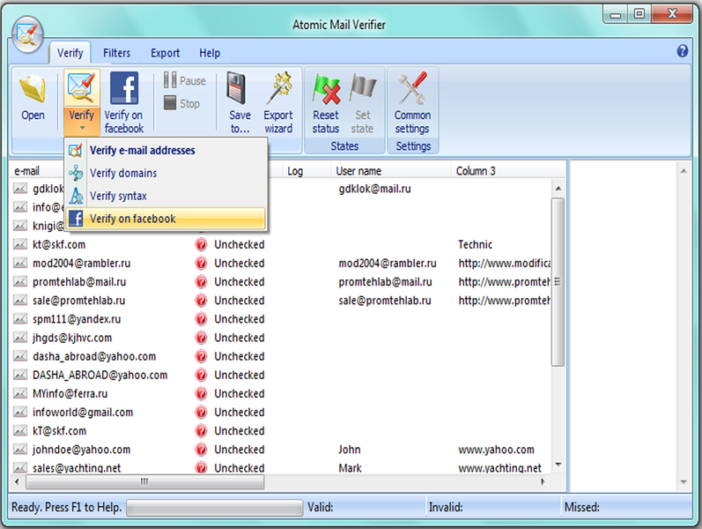Click the Invalid: status bar counter

click(x=446, y=508)
